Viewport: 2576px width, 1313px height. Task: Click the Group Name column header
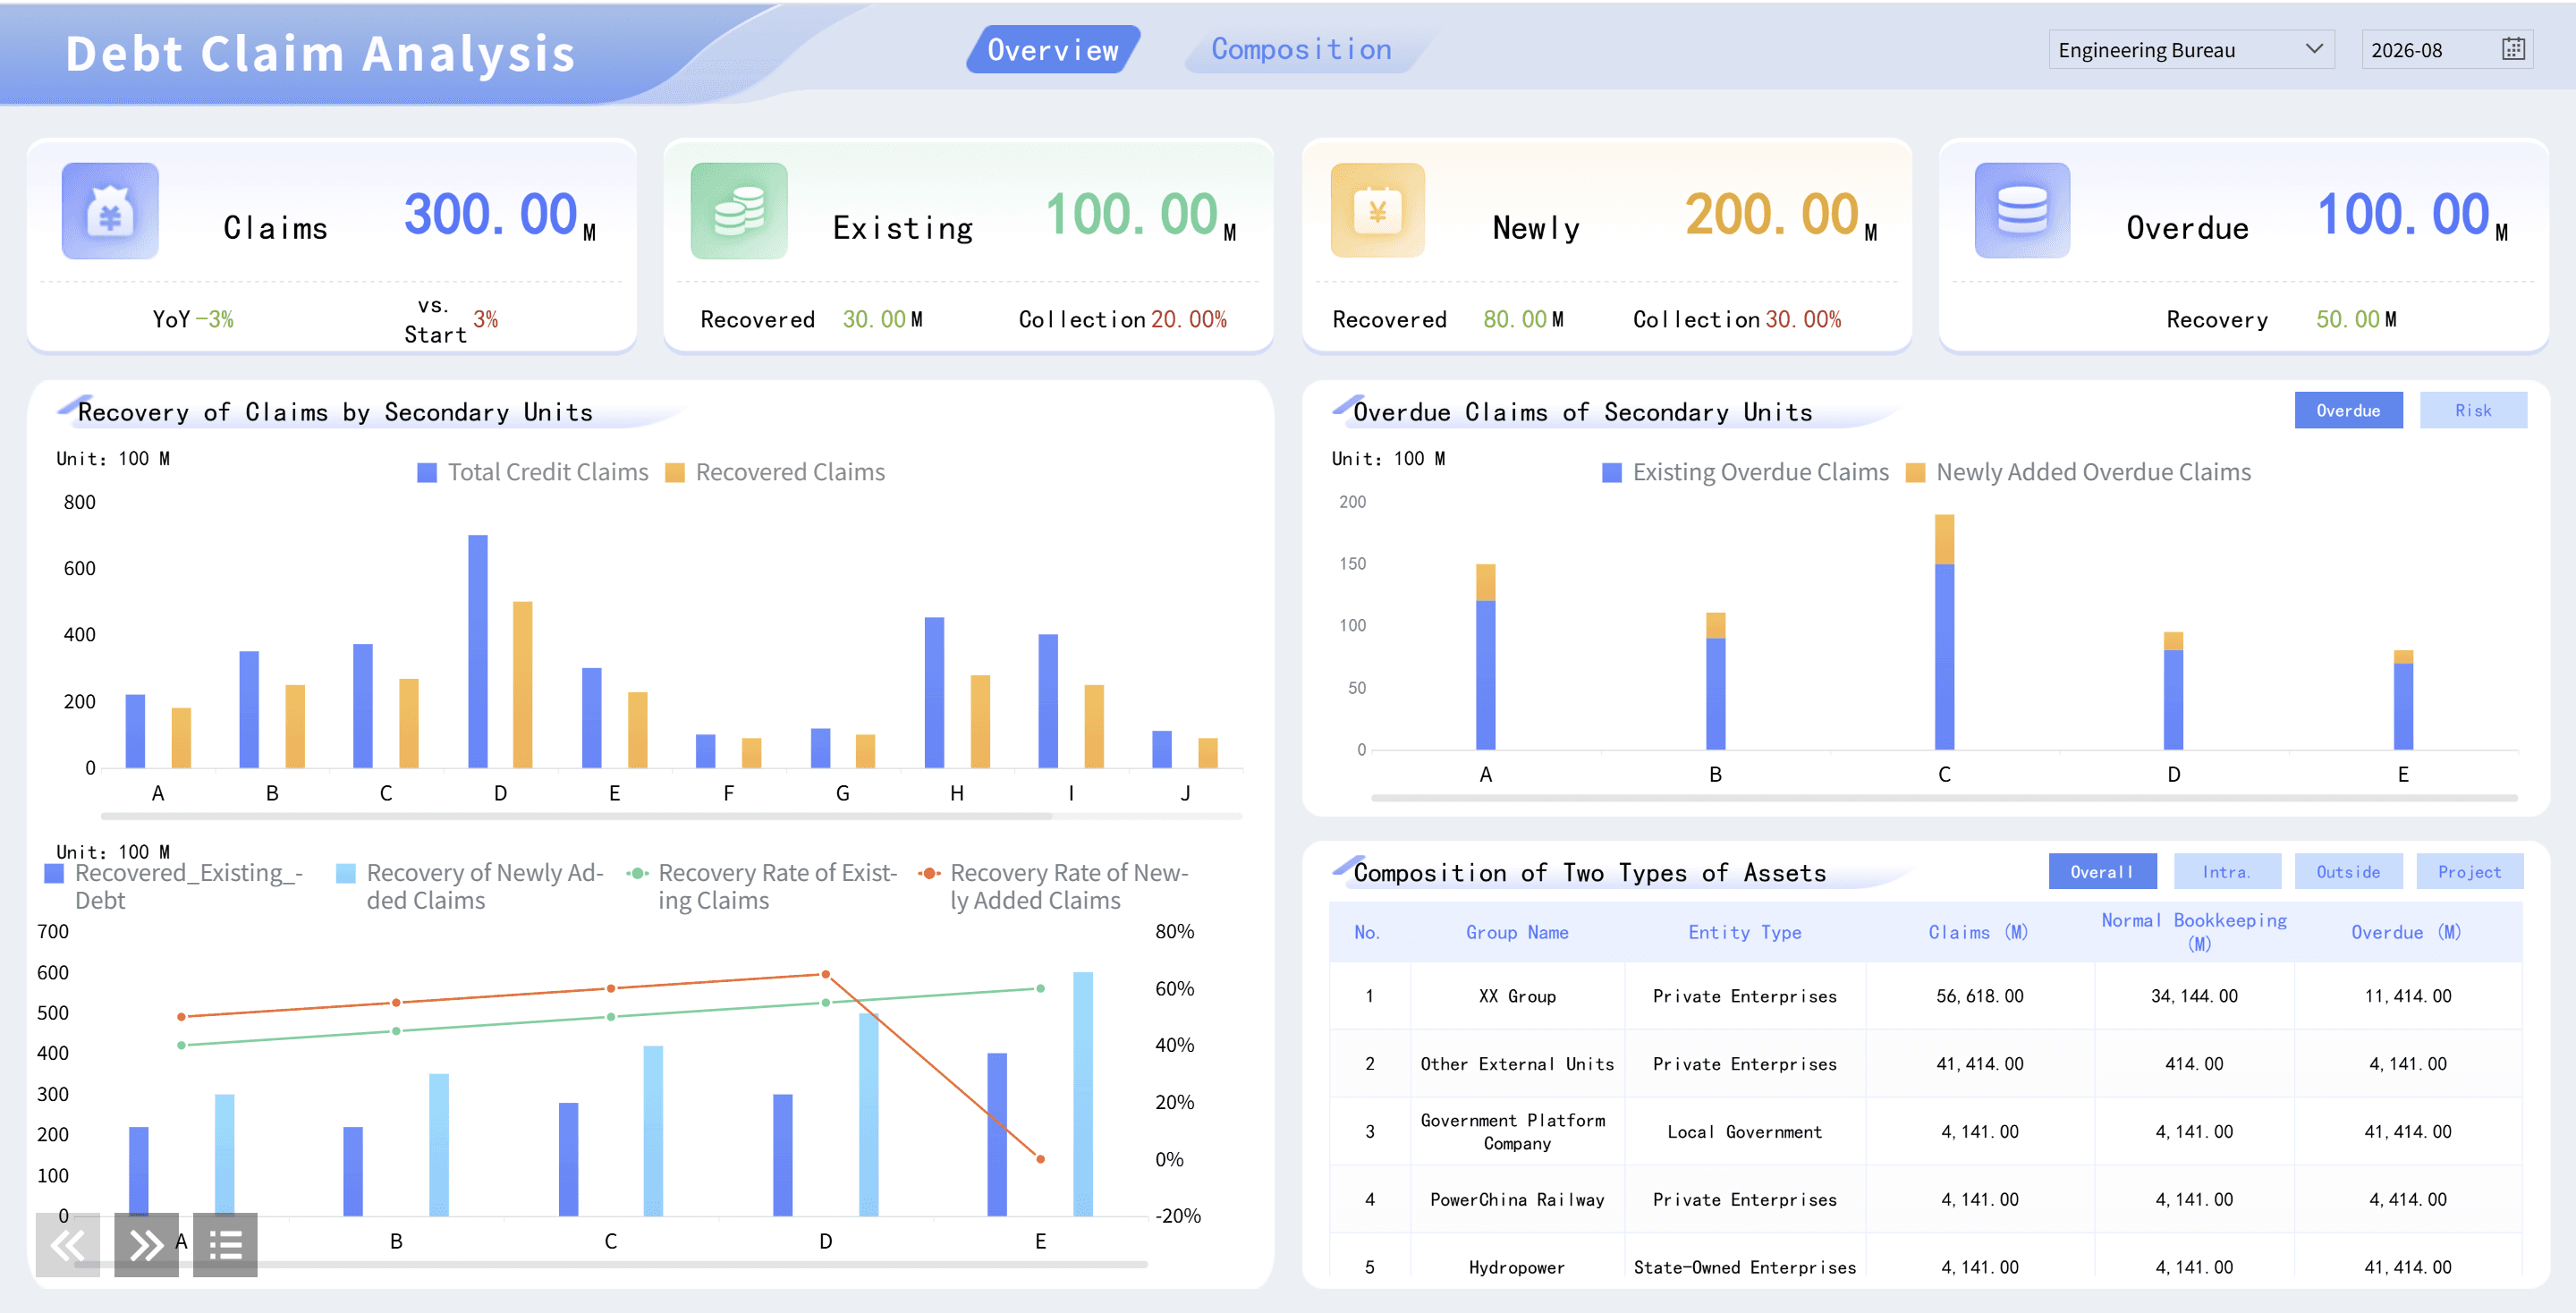[1517, 932]
